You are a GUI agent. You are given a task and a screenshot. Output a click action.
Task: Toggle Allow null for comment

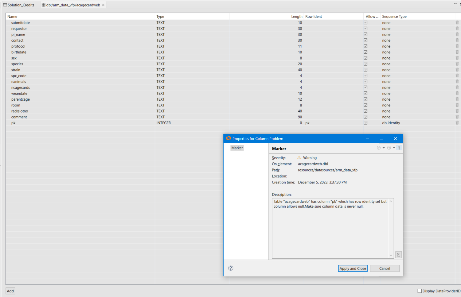(x=365, y=117)
